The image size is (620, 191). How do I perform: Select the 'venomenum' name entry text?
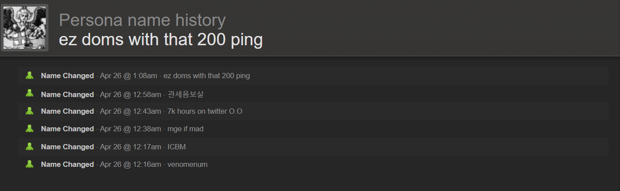[188, 165]
